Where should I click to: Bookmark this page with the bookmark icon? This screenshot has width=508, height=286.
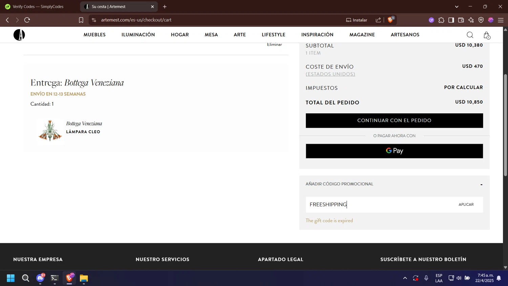(81, 20)
